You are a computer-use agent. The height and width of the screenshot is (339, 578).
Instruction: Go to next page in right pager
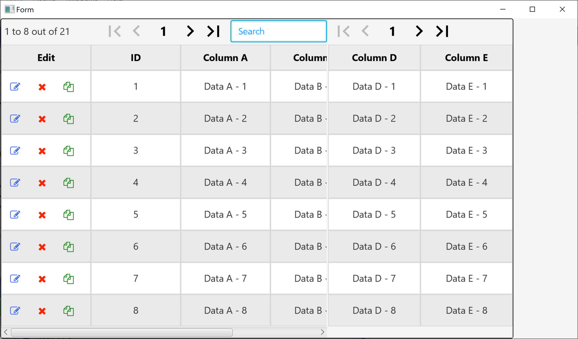click(419, 31)
